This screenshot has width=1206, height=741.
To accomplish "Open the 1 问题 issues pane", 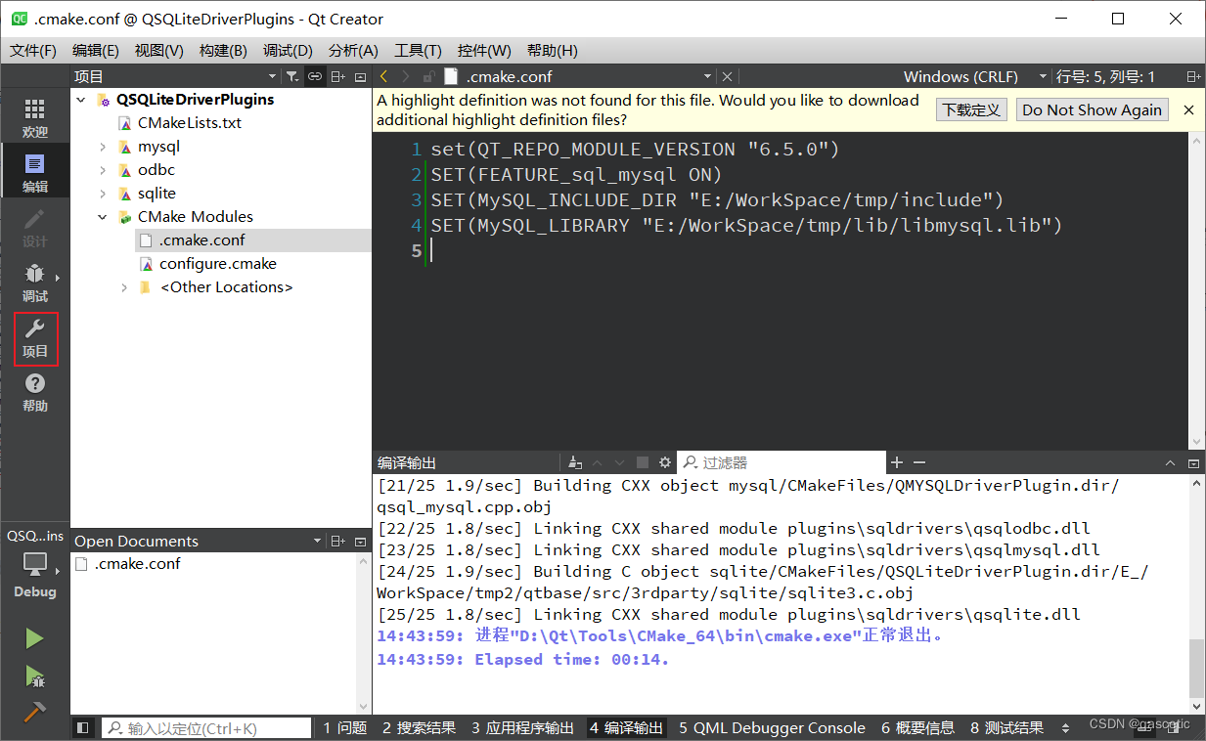I will [345, 728].
